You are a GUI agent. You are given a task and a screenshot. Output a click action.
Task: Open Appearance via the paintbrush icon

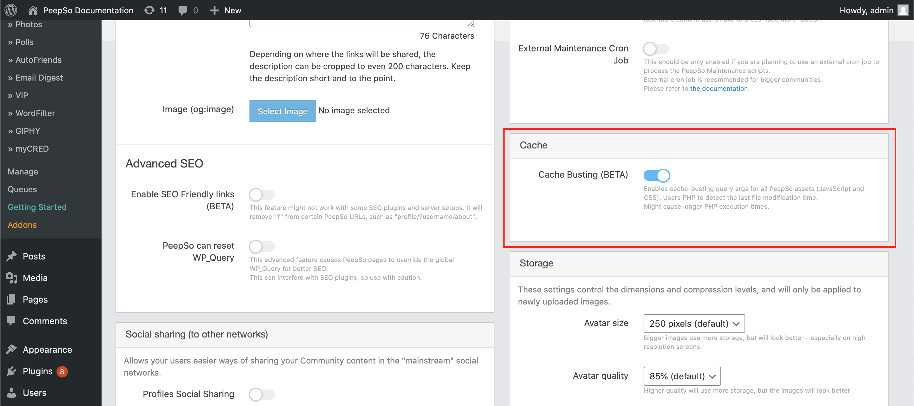[11, 349]
